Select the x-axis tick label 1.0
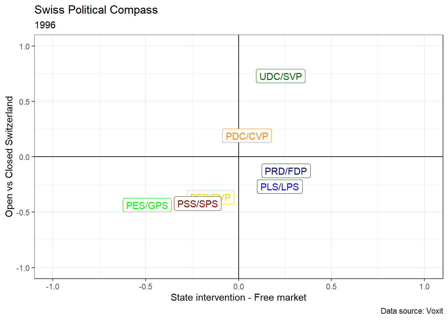Image resolution: width=448 pixels, height=320 pixels. pos(424,287)
